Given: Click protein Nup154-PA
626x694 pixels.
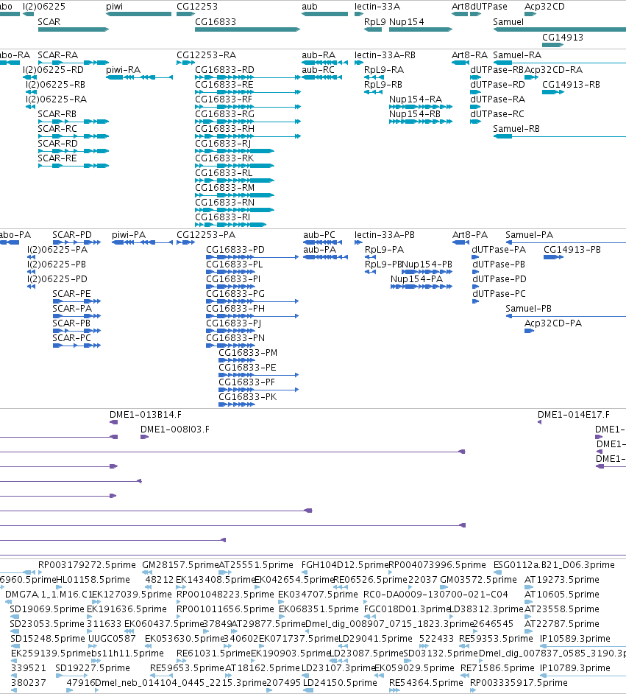Looking at the screenshot, I should (x=422, y=287).
